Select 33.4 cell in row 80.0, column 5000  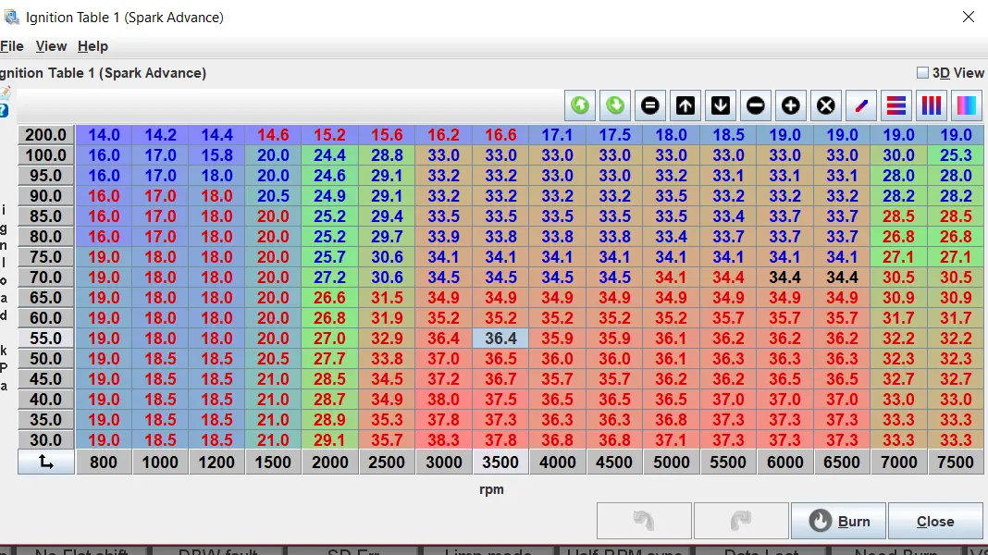671,236
